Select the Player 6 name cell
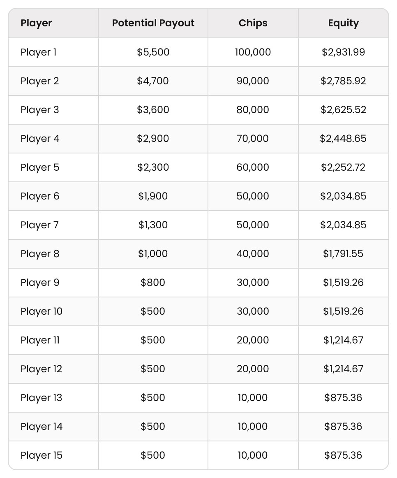This screenshot has height=478, width=397. (x=40, y=196)
